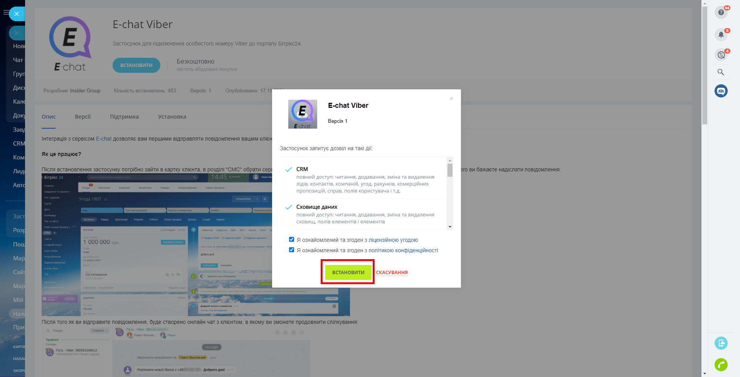This screenshot has height=377, width=740.
Task: Open chat messages icon with badge 4
Action: coord(721,55)
